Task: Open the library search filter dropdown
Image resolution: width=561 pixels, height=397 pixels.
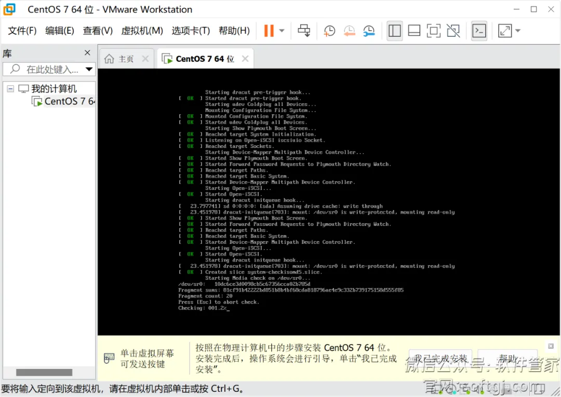Action: (89, 69)
